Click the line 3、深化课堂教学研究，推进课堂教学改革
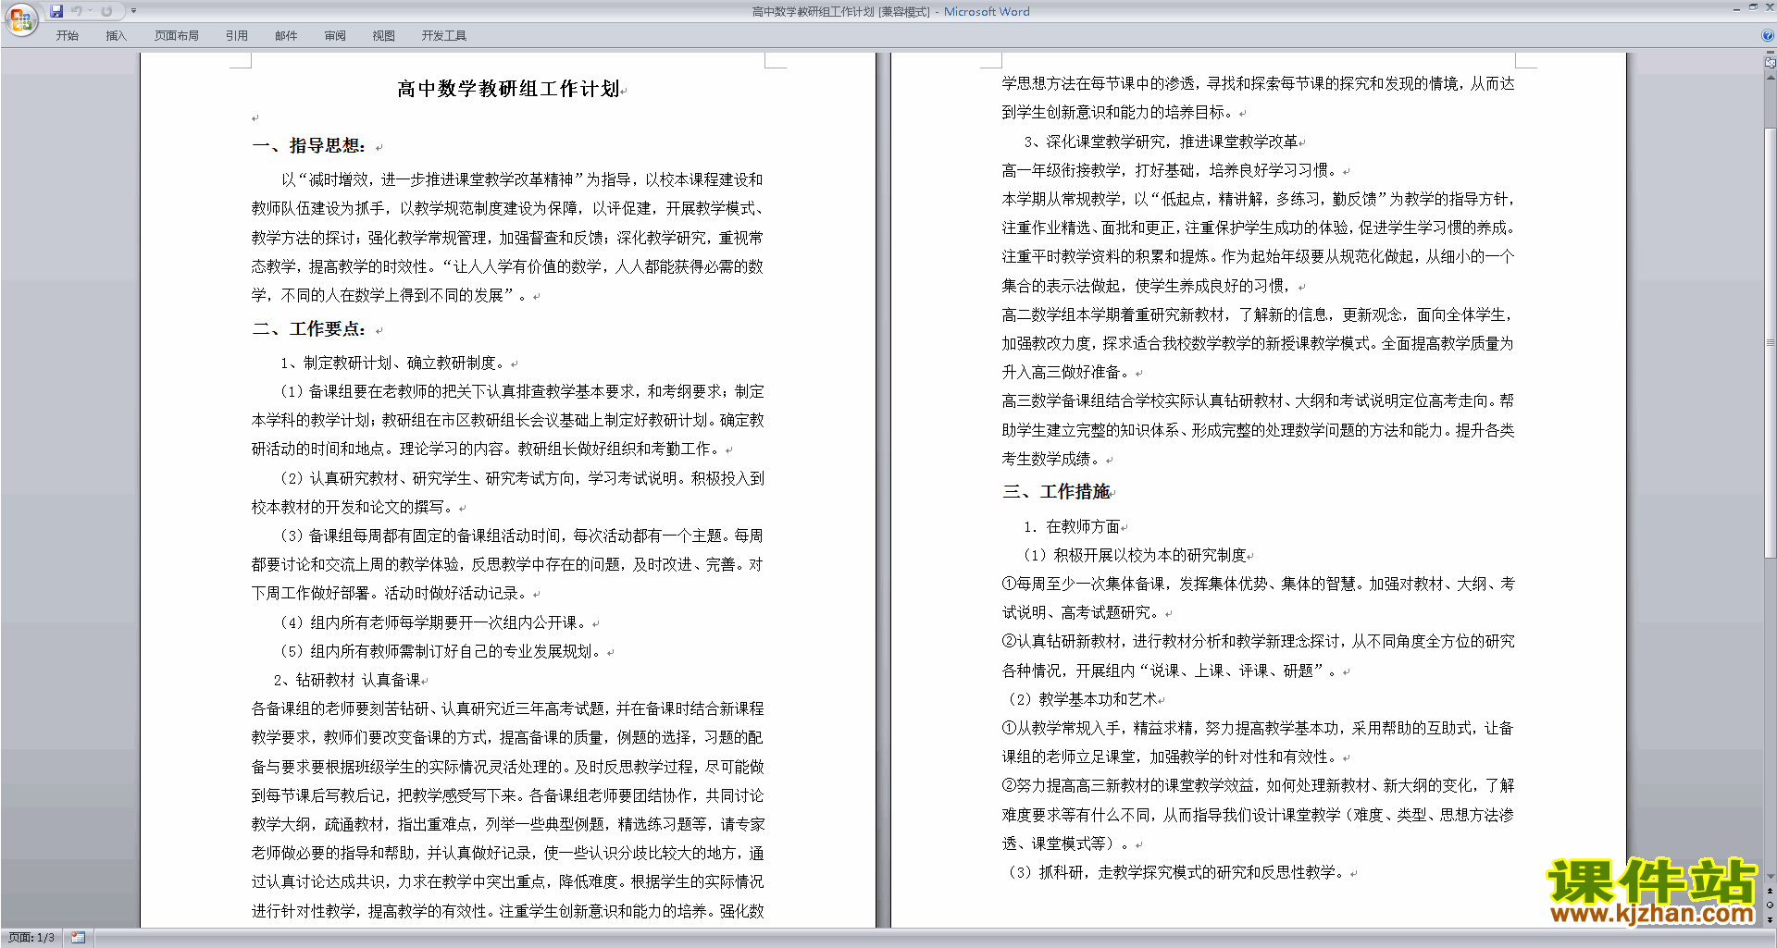The image size is (1777, 948). [1161, 142]
